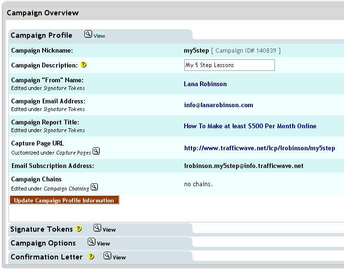344x269 pixels.
Task: Click the info@lanarobinson.com email address
Action: 218,105
